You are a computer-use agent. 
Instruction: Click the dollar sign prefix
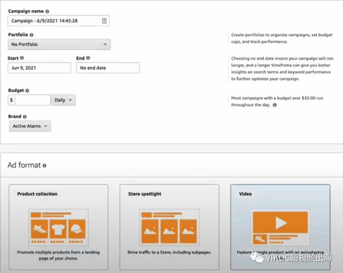point(11,100)
